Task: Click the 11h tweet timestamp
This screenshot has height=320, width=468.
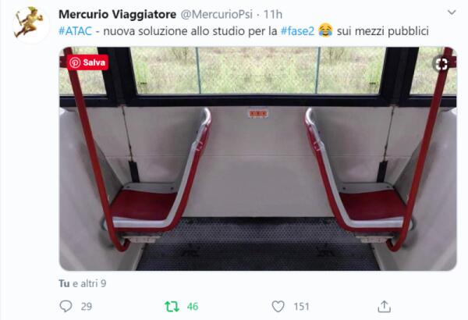Action: coord(273,14)
